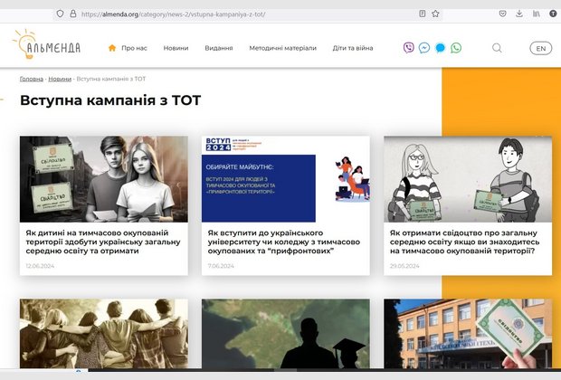Viewport: 561px width, 380px height.
Task: Open WhatsApp contact icon
Action: [x=456, y=48]
